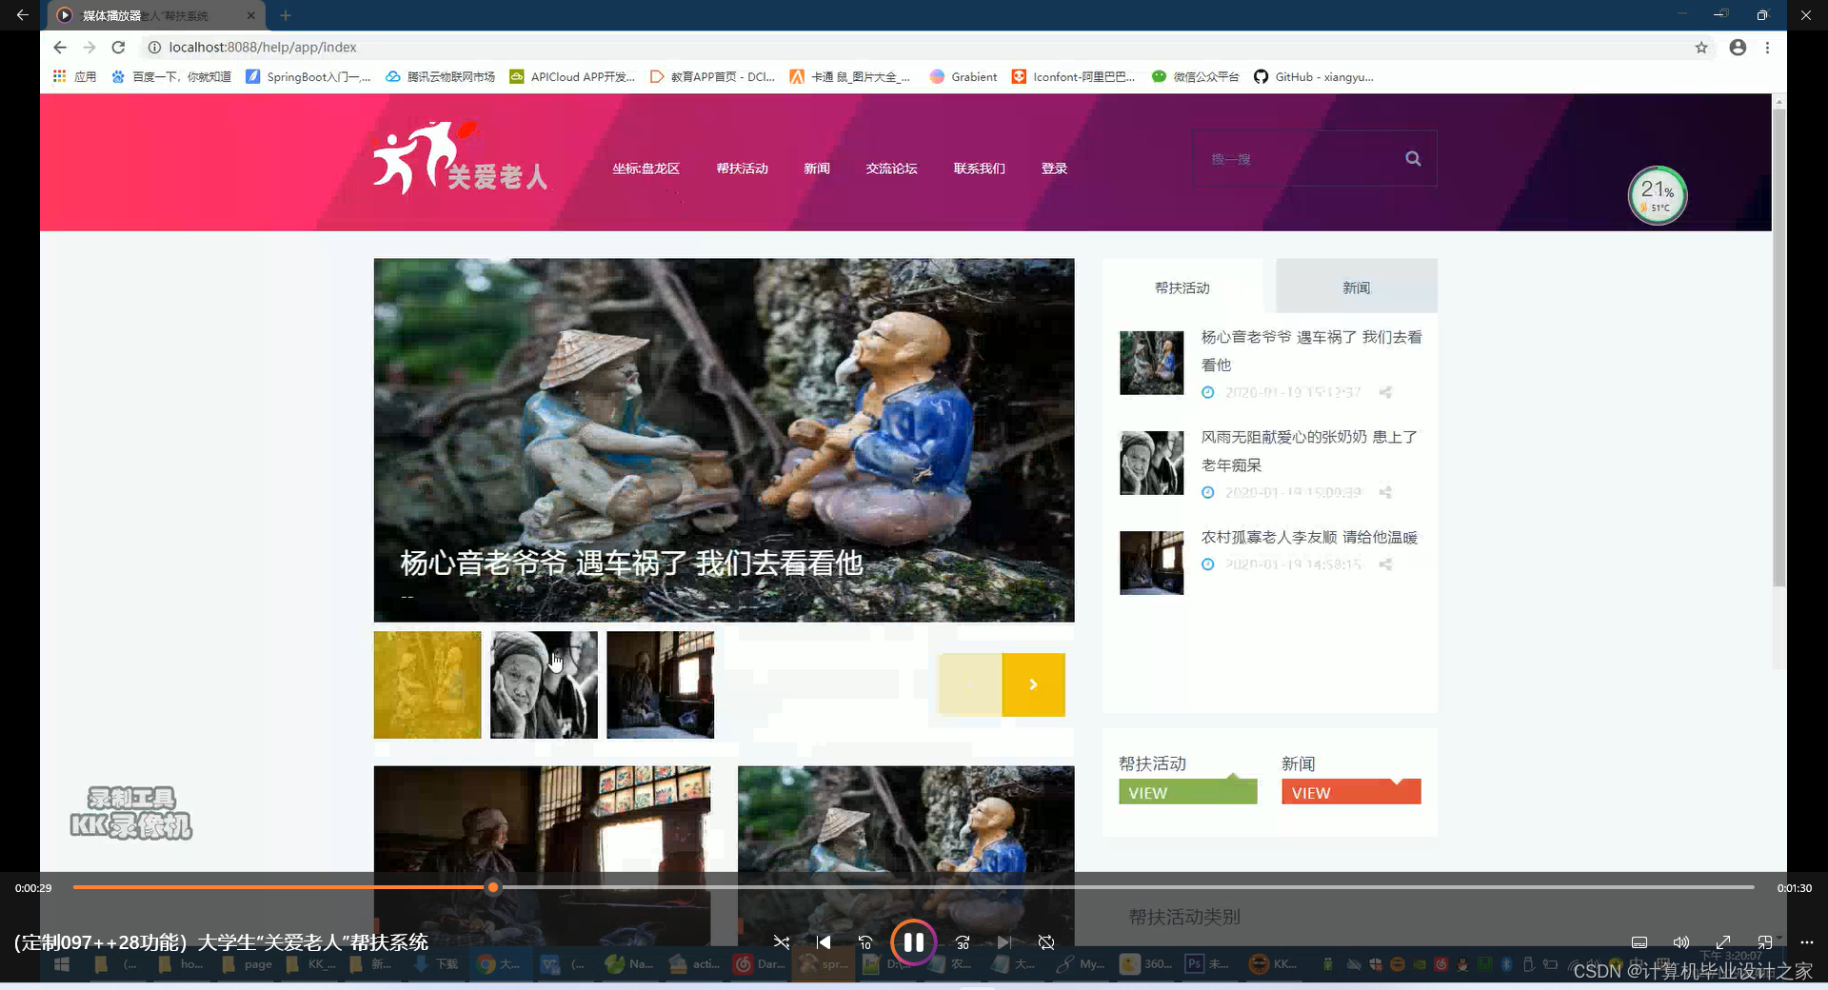The width and height of the screenshot is (1828, 990).
Task: Click the page vertical scrollbar thumb
Action: point(1778,347)
